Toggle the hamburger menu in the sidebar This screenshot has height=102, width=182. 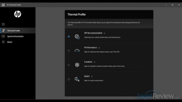click(3, 24)
